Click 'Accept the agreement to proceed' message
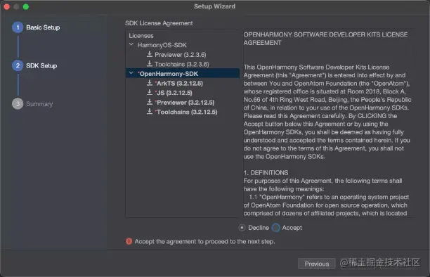430x277 pixels. [204, 242]
